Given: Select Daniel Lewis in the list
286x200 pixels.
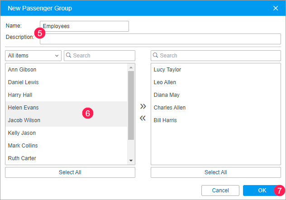Looking at the screenshot, I should coord(67,82).
